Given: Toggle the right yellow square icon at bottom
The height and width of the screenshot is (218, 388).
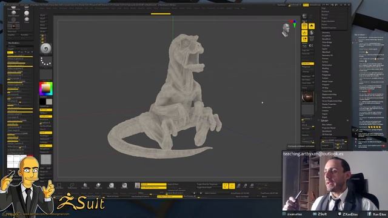Looking at the screenshot, I should click(x=232, y=186).
